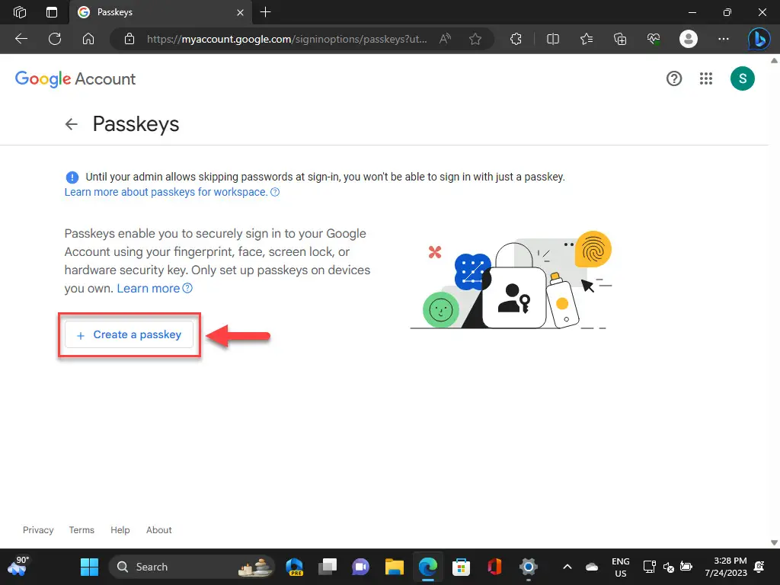Open browser Settings and more menu
This screenshot has width=780, height=585.
pyautogui.click(x=724, y=39)
